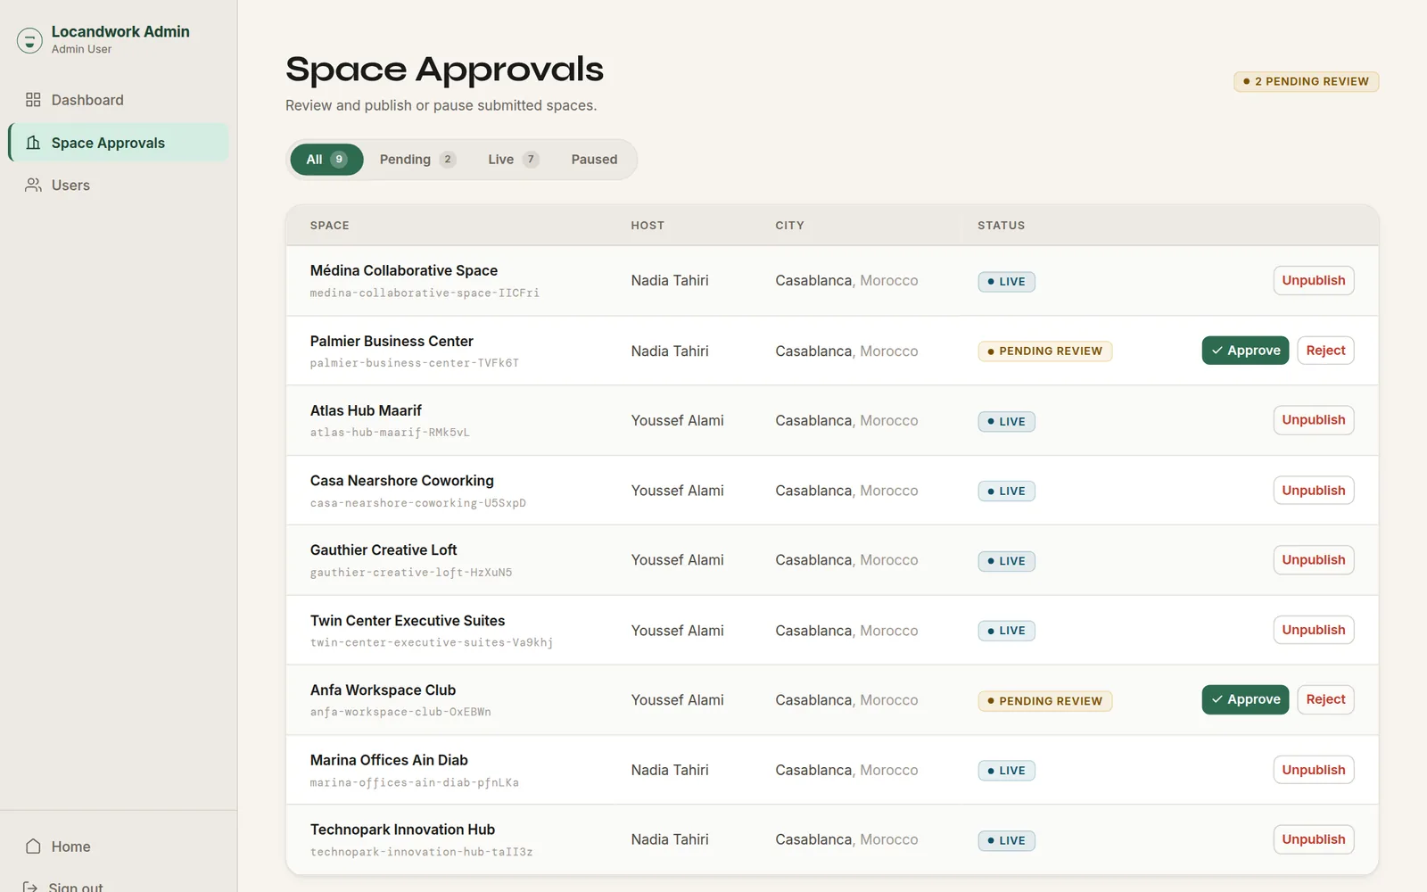Viewport: 1427px width, 892px height.
Task: Unpublish Atlas Hub Maarif
Action: point(1313,420)
